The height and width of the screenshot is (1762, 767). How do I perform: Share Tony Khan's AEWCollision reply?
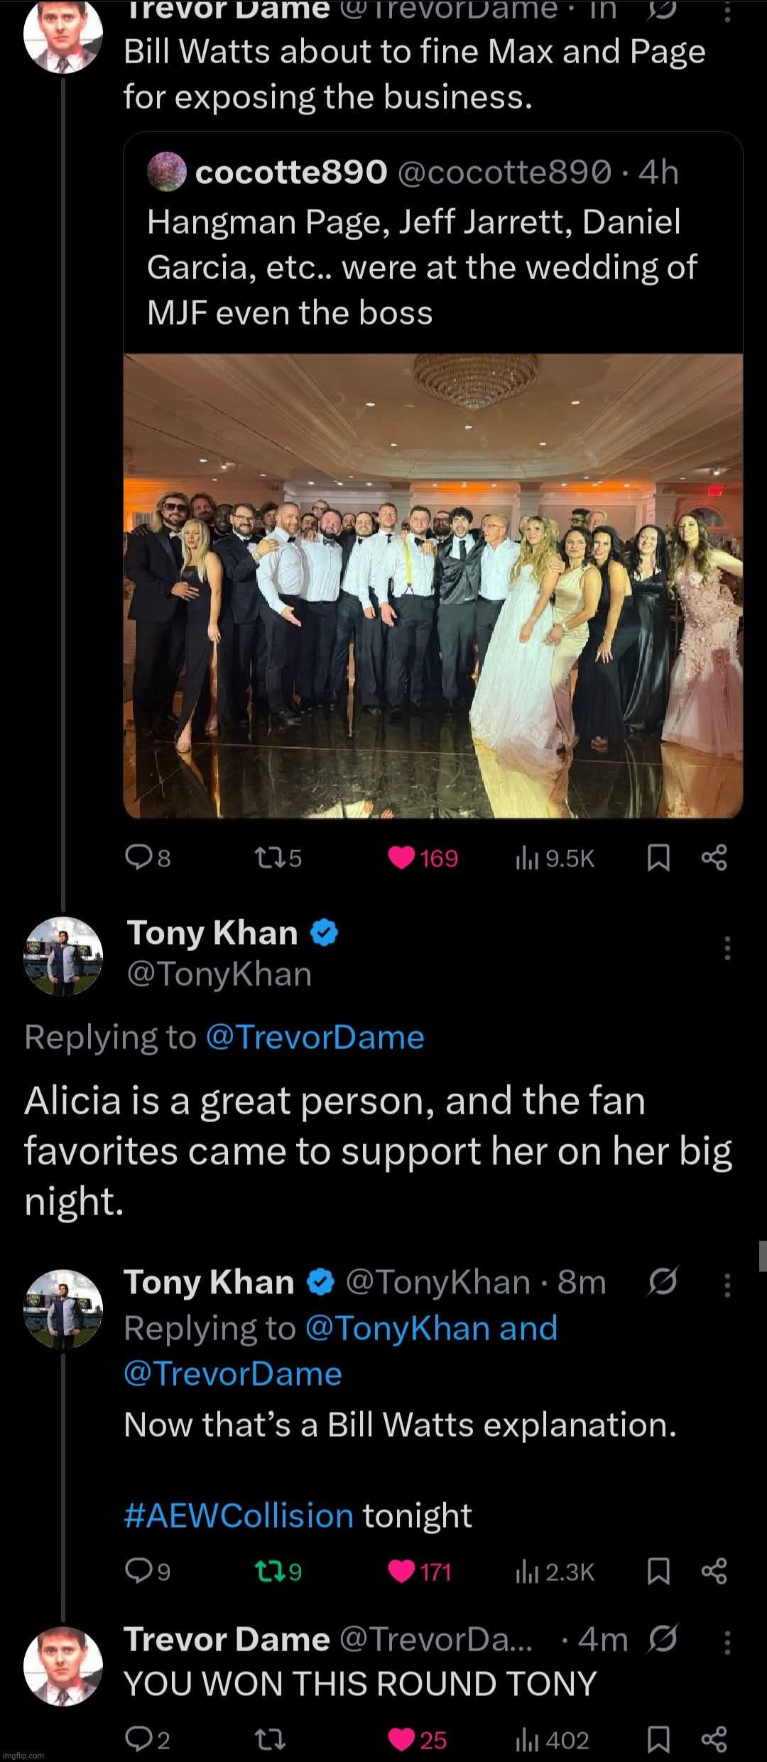tap(714, 1572)
